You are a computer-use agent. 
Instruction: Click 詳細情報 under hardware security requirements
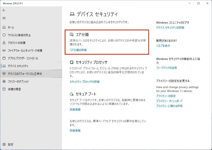(75, 131)
